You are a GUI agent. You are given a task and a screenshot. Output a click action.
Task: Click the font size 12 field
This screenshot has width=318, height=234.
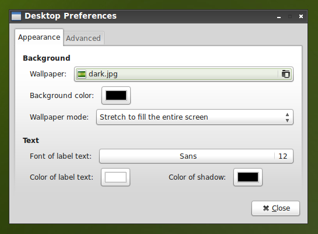point(283,156)
